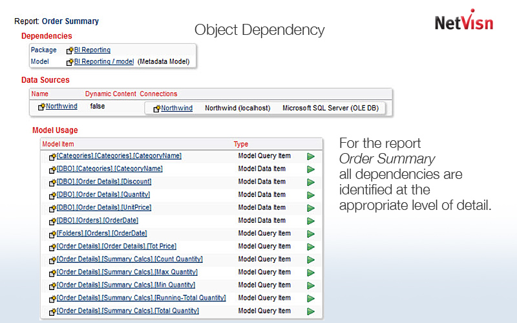Image resolution: width=517 pixels, height=323 pixels.
Task: Click the Model Item column header
Action: pos(58,144)
